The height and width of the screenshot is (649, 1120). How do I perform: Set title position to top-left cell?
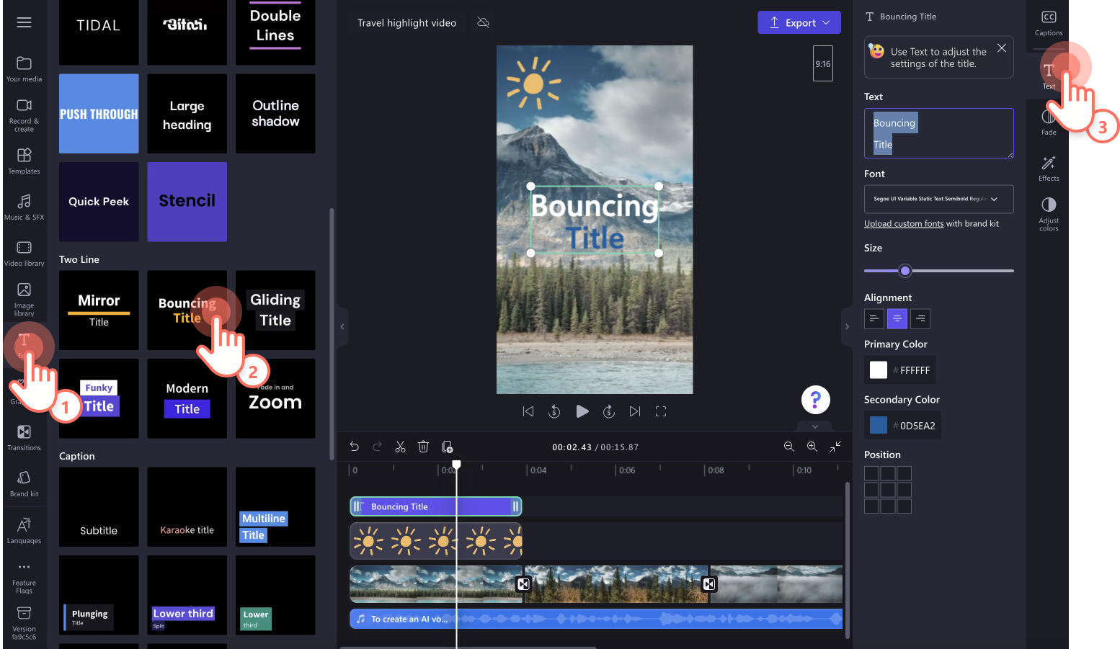coord(871,473)
